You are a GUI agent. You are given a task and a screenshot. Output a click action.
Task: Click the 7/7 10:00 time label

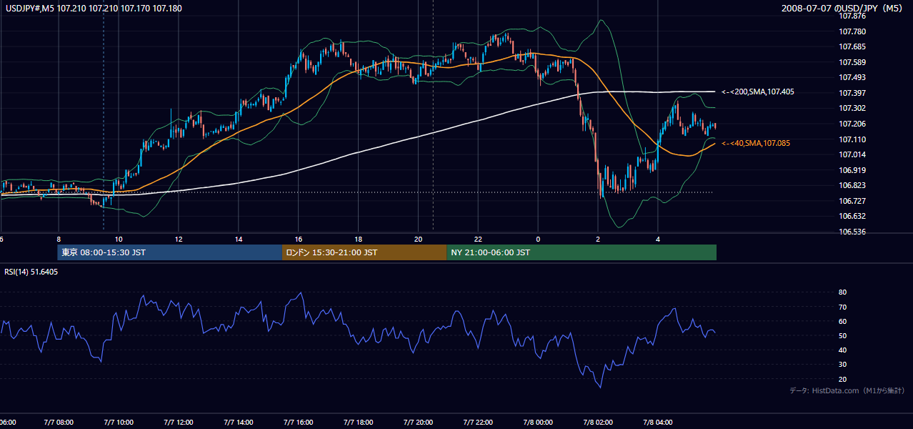[x=119, y=423]
